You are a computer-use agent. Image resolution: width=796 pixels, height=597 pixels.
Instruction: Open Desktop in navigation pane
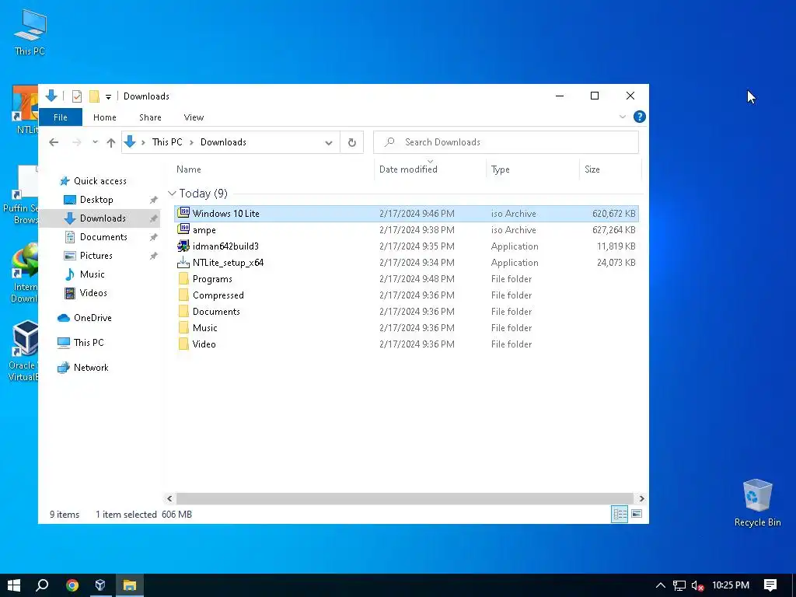click(96, 200)
